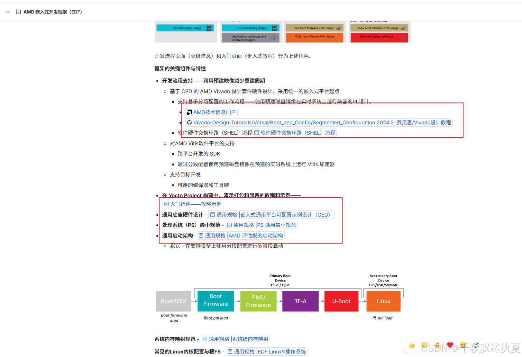Click the 支持目标开发 bullet text

tap(185, 174)
